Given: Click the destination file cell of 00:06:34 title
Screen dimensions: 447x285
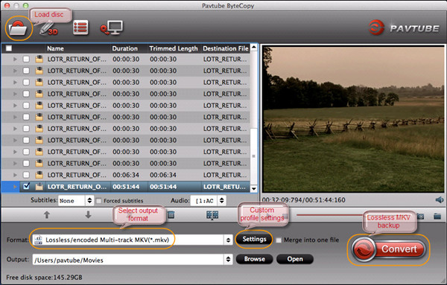Looking at the screenshot, I should point(225,175).
